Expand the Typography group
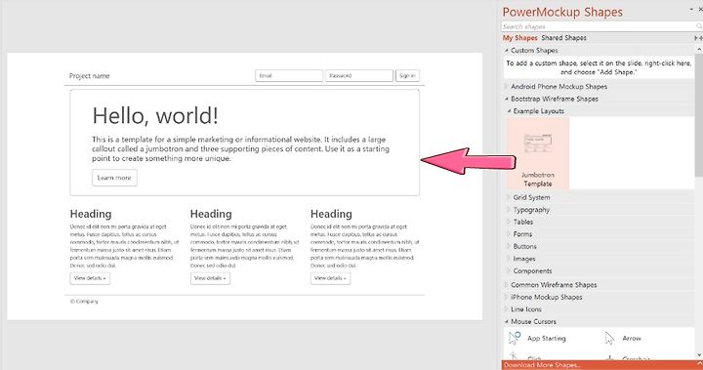This screenshot has width=703, height=370. pos(510,210)
